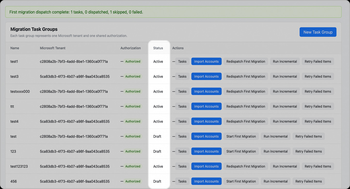Select tenant ID in test4 row

point(75,121)
